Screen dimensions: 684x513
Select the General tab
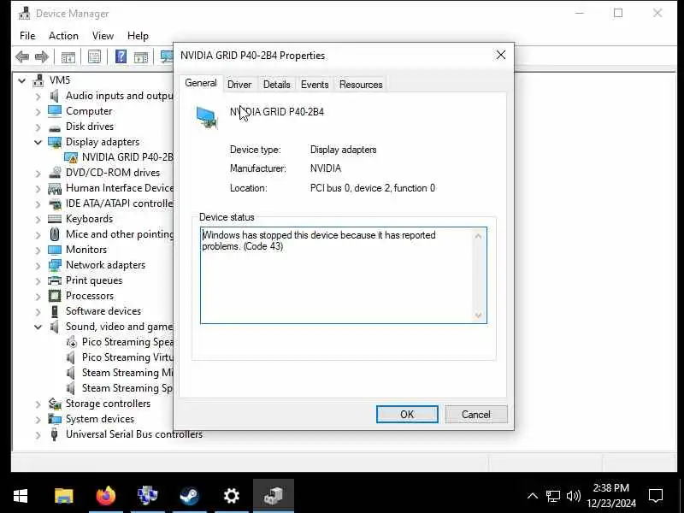201,83
